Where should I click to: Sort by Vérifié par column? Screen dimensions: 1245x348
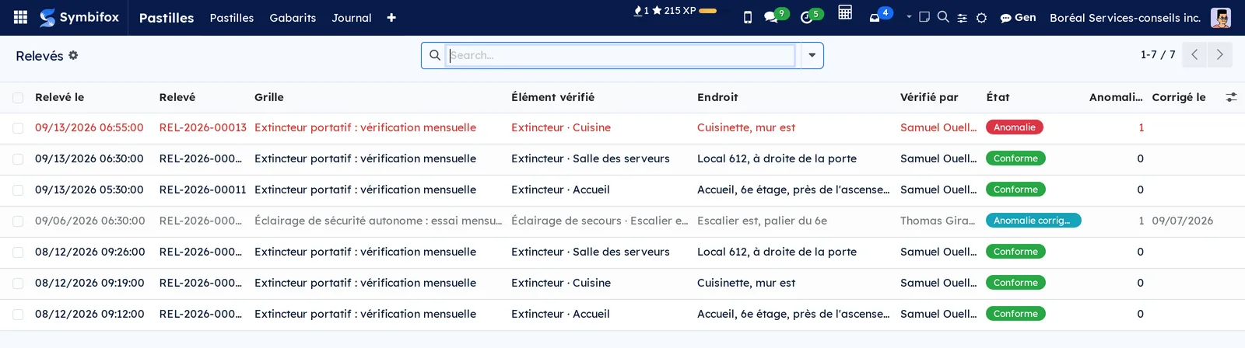tap(929, 97)
